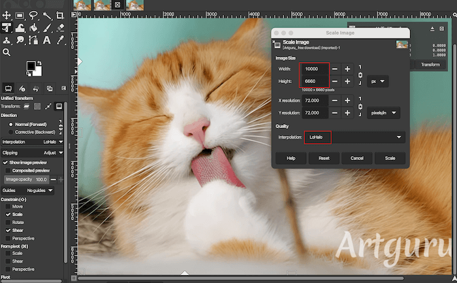Set Transform target to Image

click(59, 107)
